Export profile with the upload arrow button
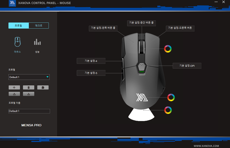Image resolution: width=230 pixels, height=148 pixels. 14,94
